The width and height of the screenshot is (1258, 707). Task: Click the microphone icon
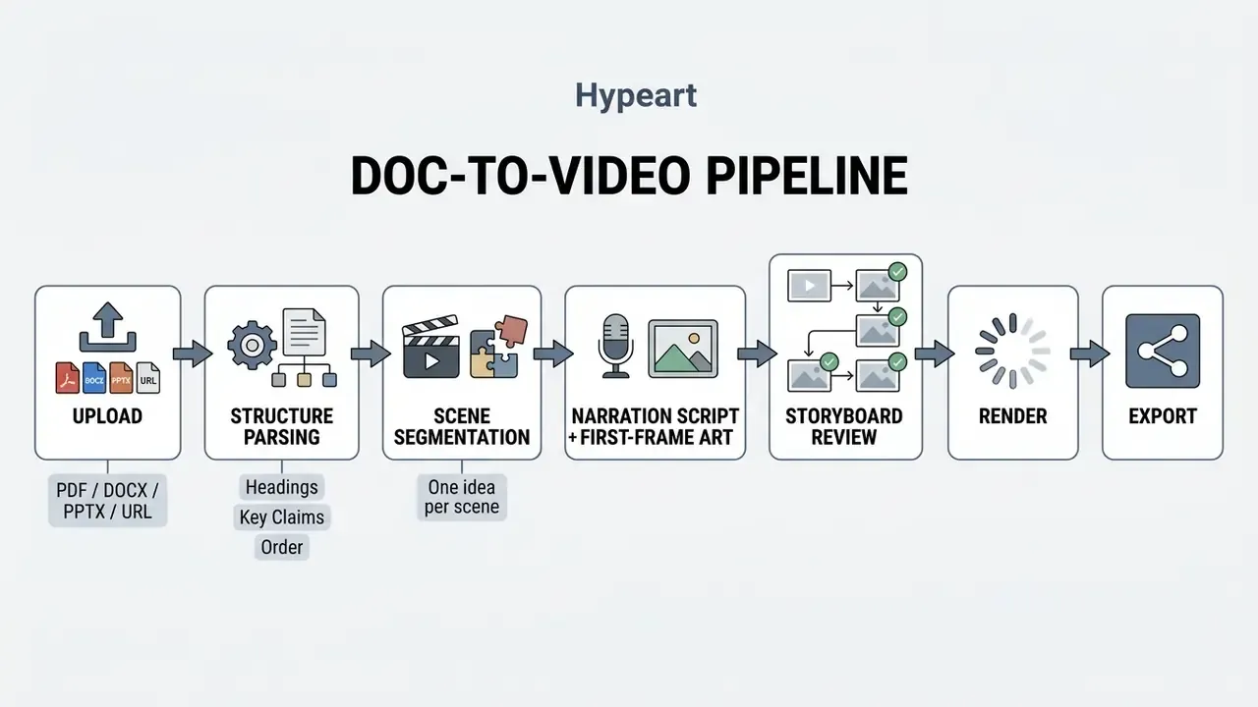click(x=615, y=346)
